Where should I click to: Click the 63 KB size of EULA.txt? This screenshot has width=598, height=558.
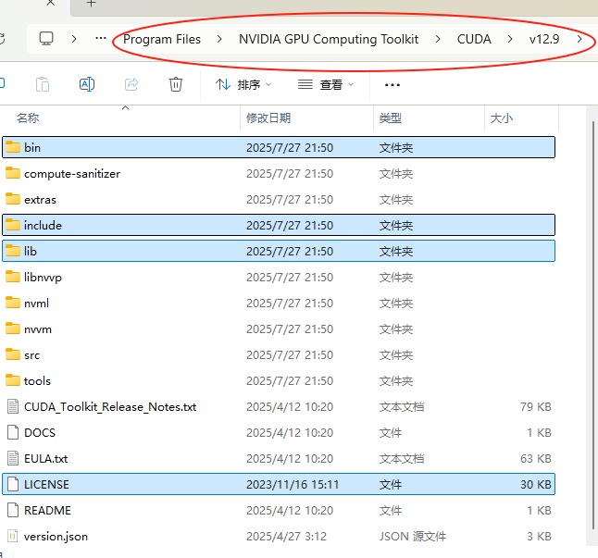(x=536, y=458)
